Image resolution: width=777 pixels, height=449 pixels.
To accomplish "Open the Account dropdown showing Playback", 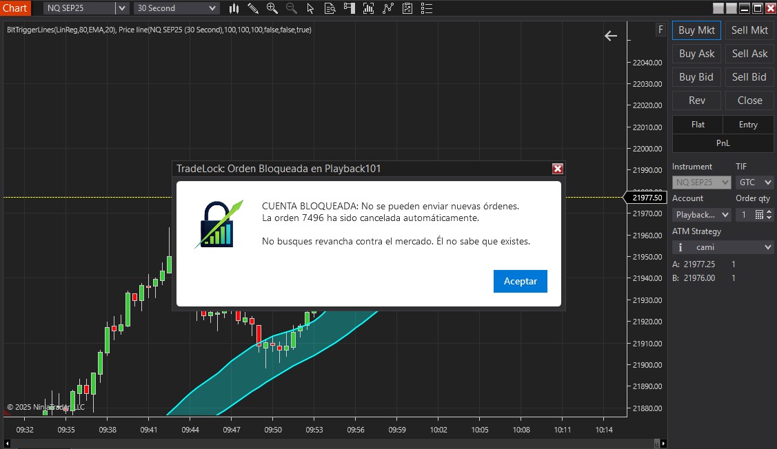I will point(701,215).
